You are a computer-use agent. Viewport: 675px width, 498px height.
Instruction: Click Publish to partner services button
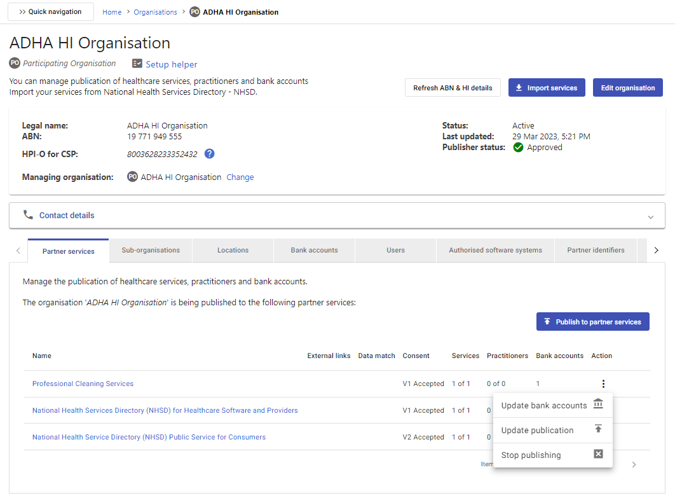(593, 322)
